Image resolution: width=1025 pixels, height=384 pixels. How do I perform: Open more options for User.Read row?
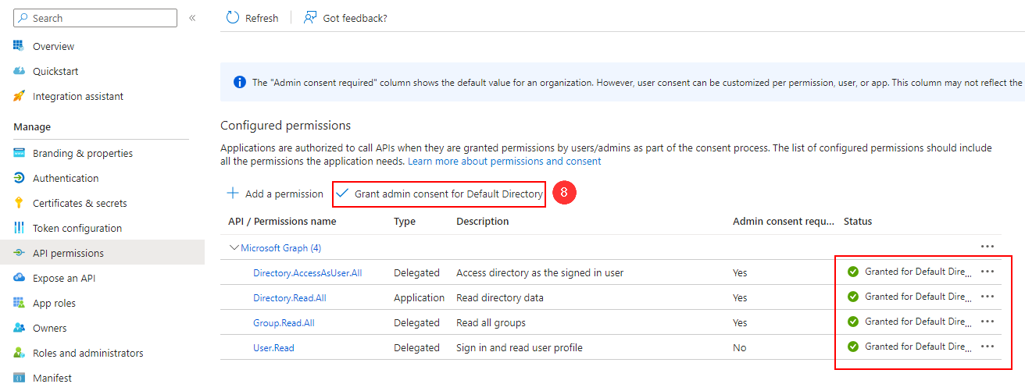click(x=987, y=347)
